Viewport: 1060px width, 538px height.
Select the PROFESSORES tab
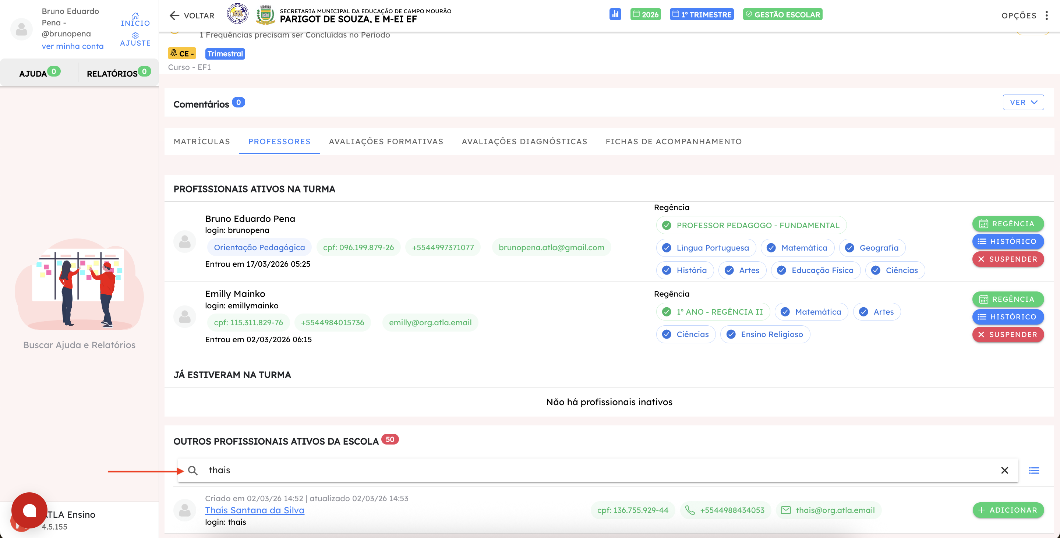279,142
